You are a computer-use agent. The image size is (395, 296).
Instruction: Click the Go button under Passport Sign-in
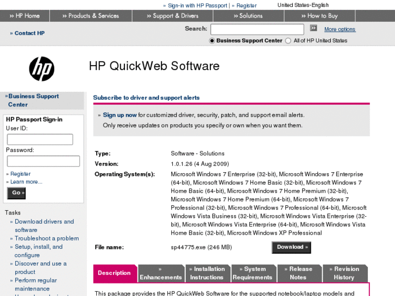tap(16, 193)
